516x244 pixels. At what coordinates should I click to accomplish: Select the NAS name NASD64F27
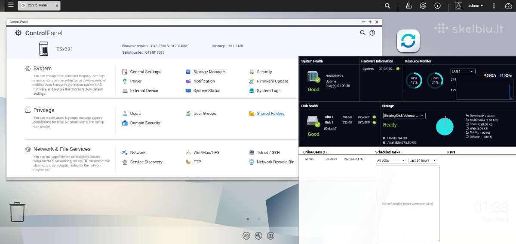(x=335, y=76)
